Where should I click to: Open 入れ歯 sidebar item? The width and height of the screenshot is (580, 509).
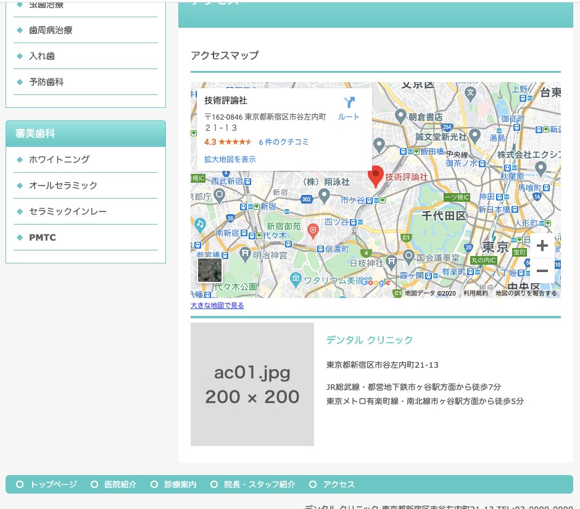[85, 56]
